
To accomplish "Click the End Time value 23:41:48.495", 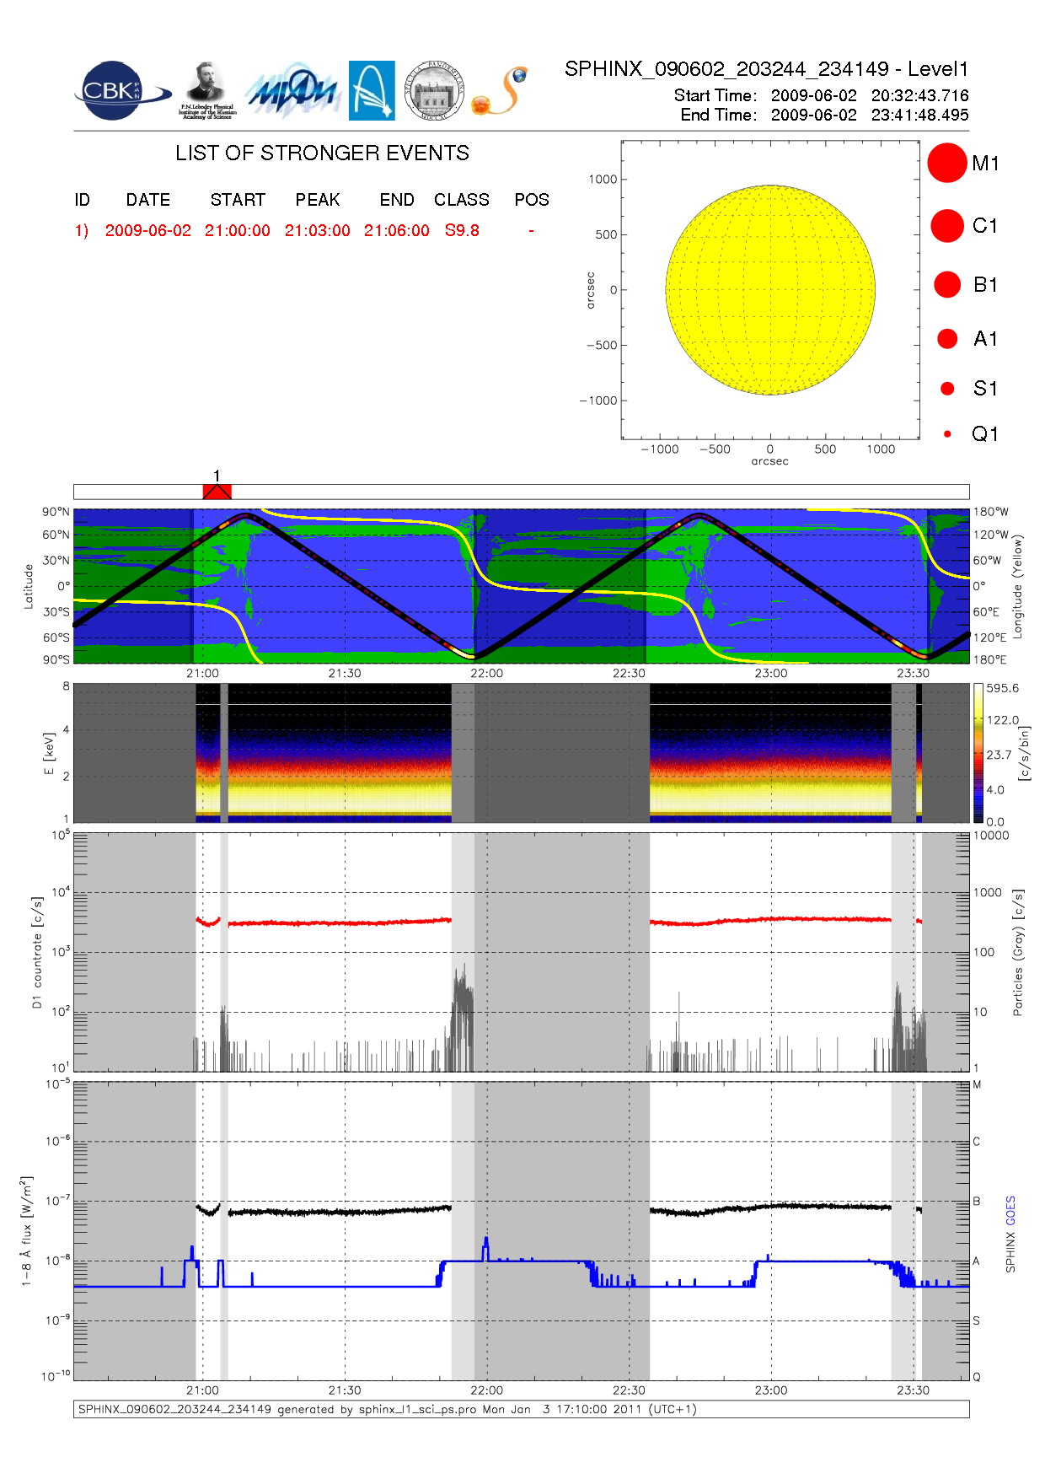I will pyautogui.click(x=920, y=115).
